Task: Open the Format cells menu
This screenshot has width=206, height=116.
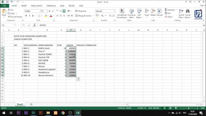Action: click(x=160, y=14)
